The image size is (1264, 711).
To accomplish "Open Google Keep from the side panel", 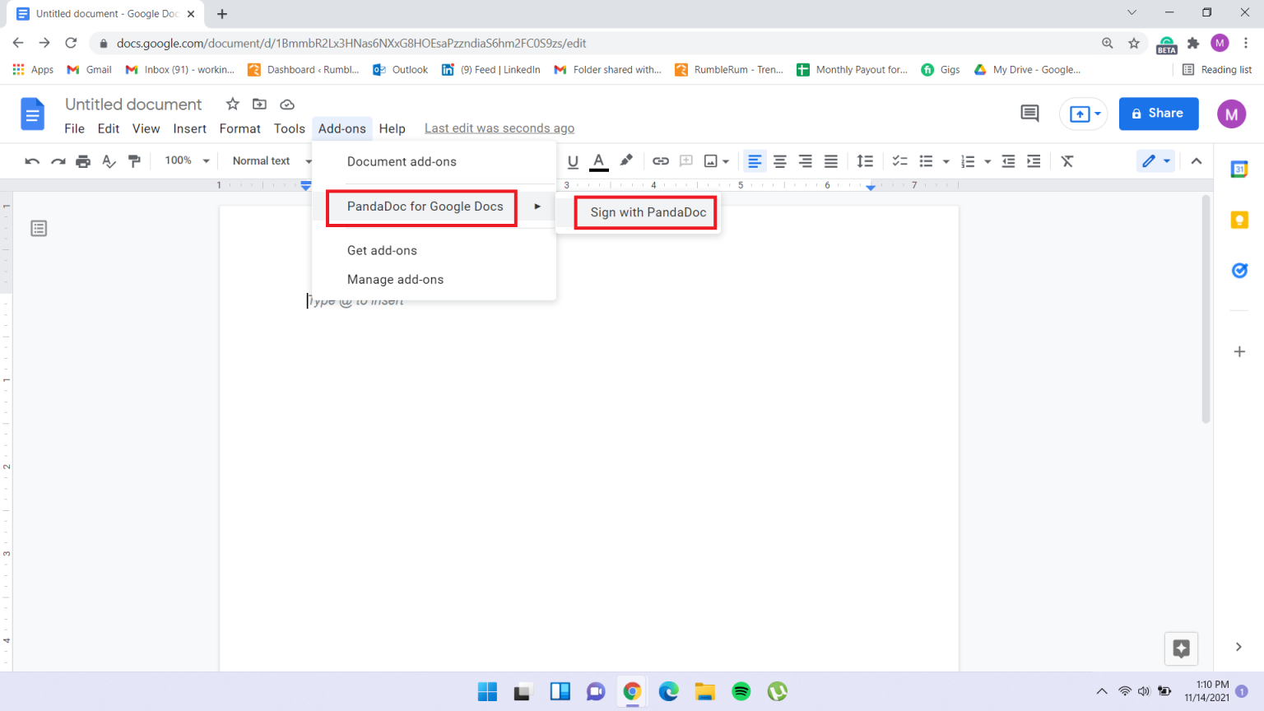I will (1240, 220).
